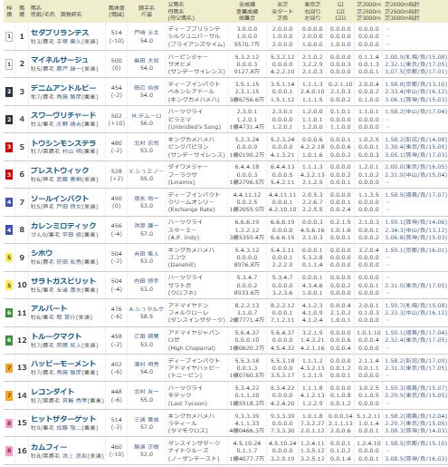Viewport: 448px width, 467px height.
Task: View details for トウシンモンステラ
Action: [x=63, y=143]
